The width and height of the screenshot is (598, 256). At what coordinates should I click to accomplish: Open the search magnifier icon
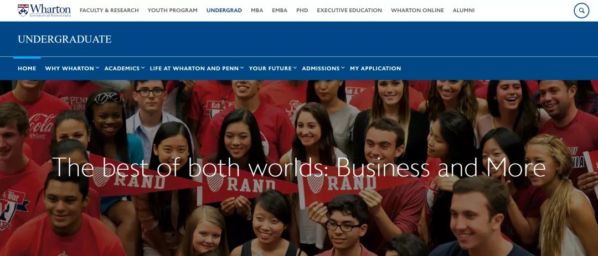coord(581,11)
